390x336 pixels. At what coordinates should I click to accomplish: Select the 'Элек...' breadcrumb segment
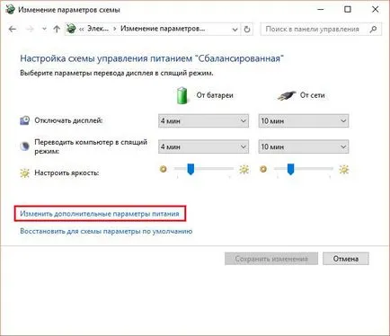pos(98,29)
